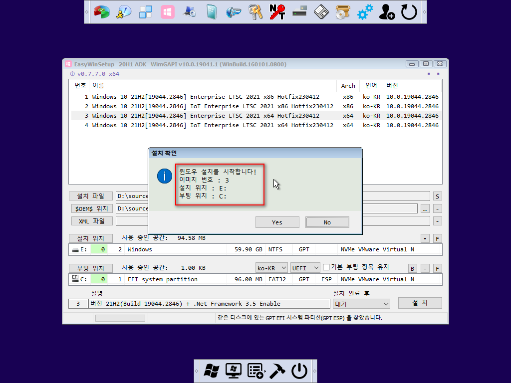The height and width of the screenshot is (383, 511).
Task: Click the 설치 파일 button
Action: click(91, 195)
